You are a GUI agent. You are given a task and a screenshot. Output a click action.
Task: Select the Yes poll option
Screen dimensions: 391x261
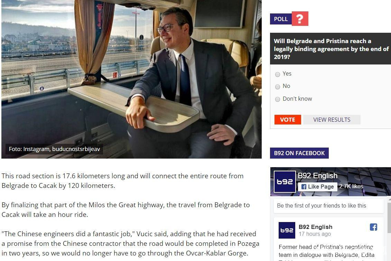278,74
